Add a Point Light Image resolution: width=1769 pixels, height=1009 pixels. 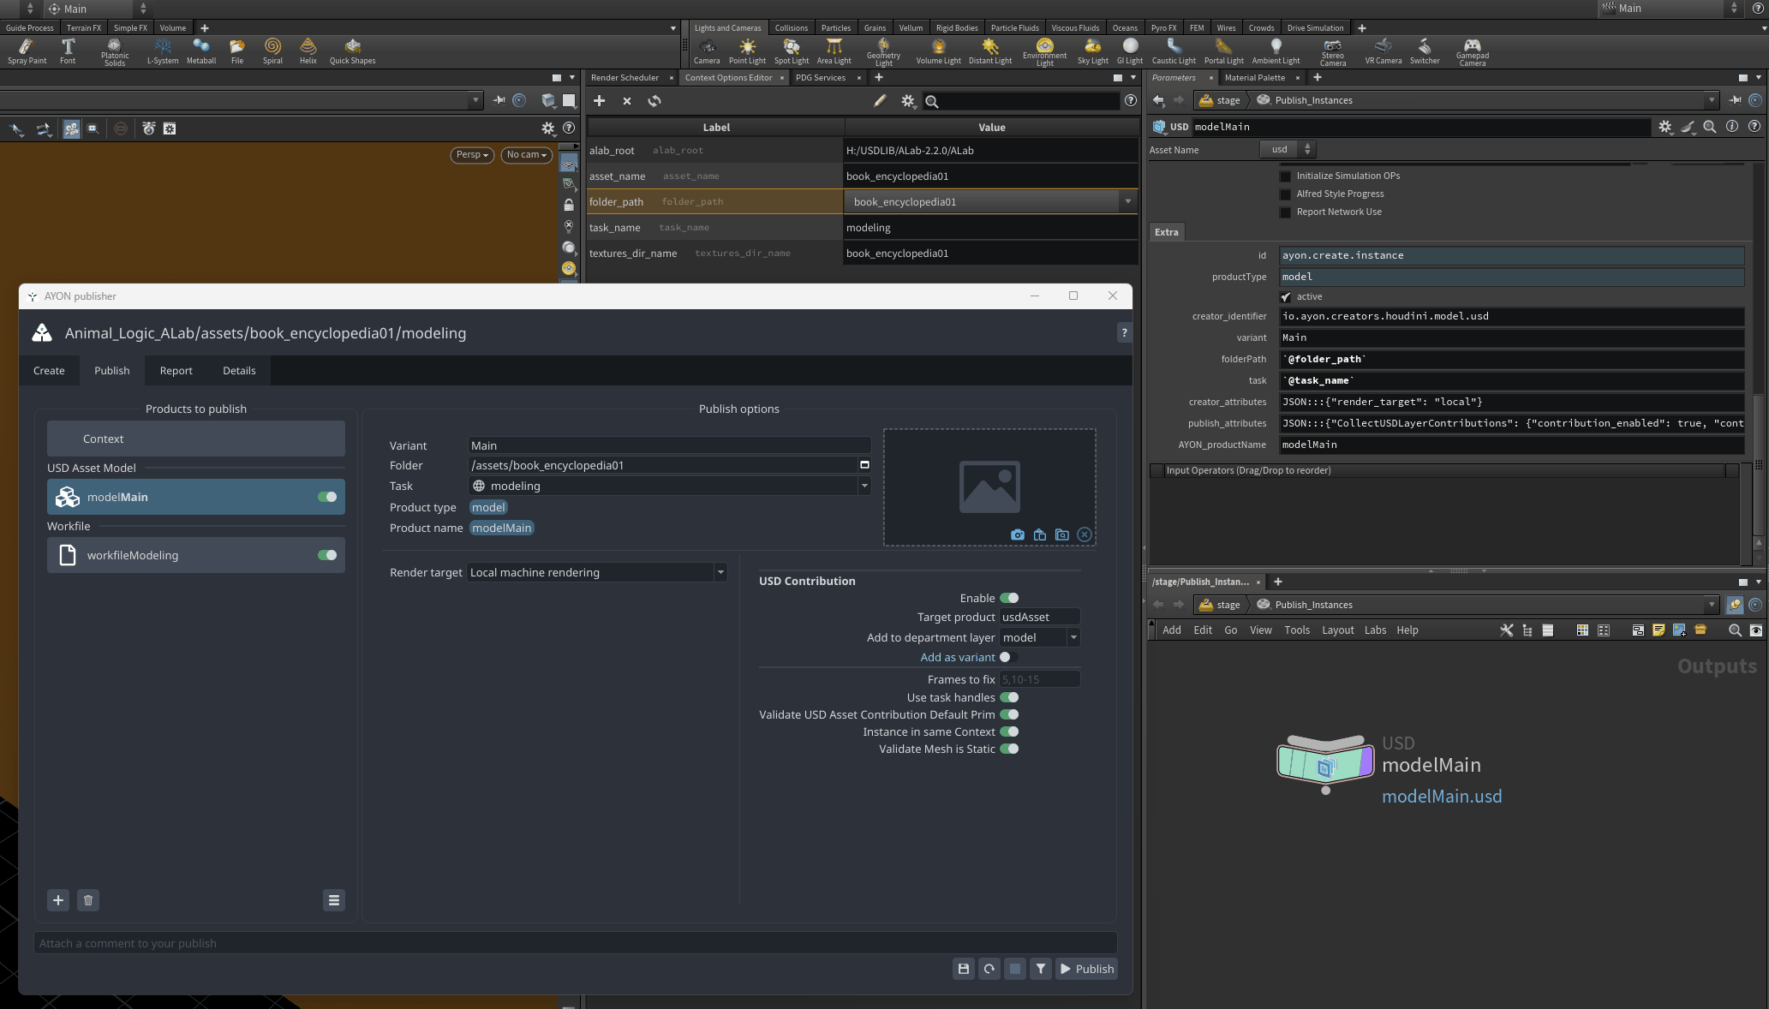coord(747,51)
